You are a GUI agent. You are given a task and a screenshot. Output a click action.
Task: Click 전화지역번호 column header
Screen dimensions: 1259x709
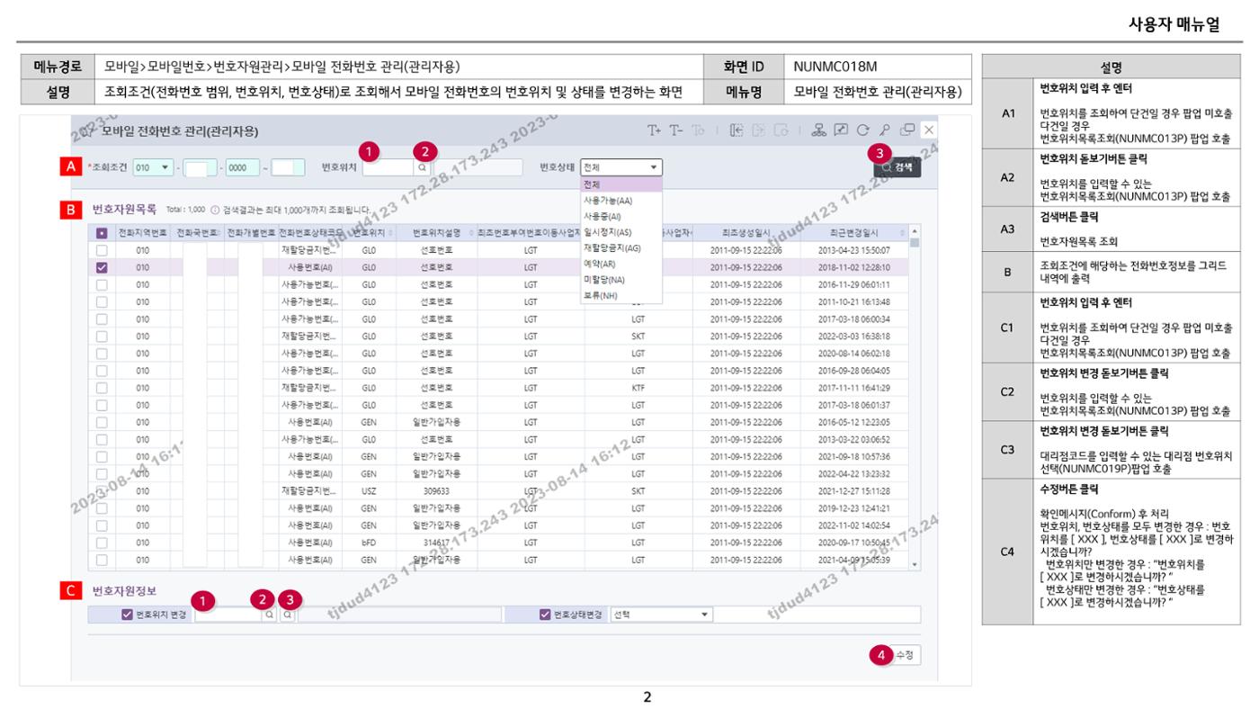pos(142,233)
